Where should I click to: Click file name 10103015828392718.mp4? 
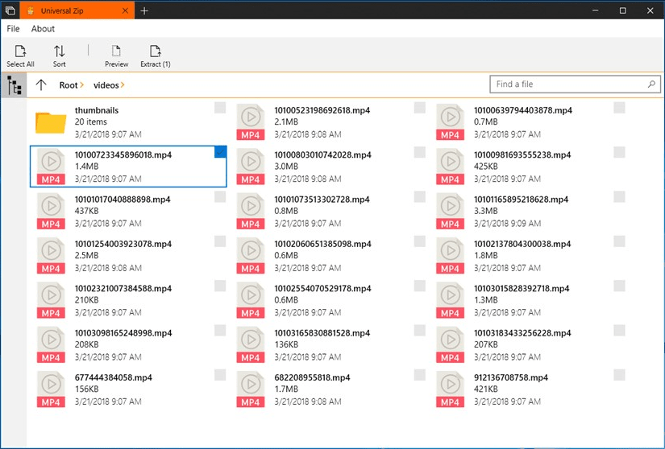522,289
